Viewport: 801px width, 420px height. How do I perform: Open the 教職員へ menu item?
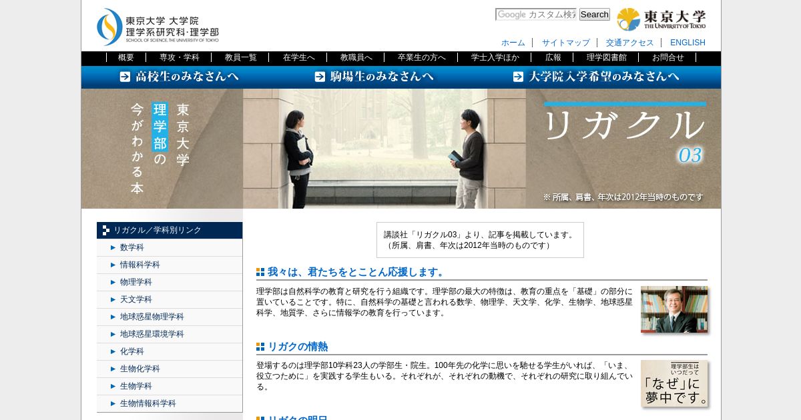[x=356, y=58]
